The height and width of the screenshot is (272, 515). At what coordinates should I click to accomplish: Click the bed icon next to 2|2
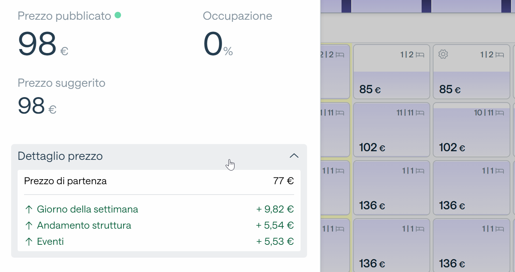[x=340, y=55]
